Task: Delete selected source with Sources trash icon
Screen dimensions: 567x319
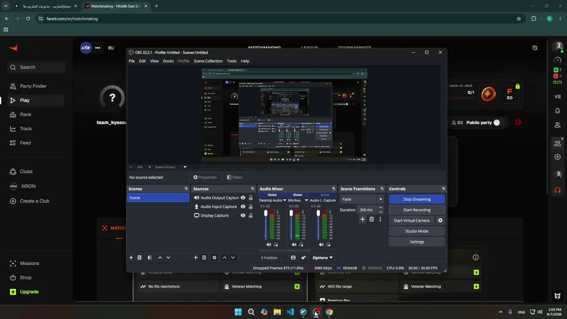Action: pyautogui.click(x=204, y=257)
